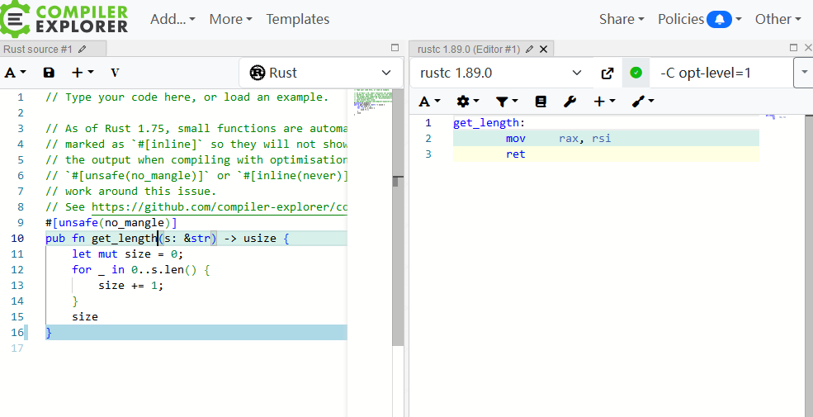Expand the Rust language selector
Screen dimensions: 813x417
[x=321, y=73]
